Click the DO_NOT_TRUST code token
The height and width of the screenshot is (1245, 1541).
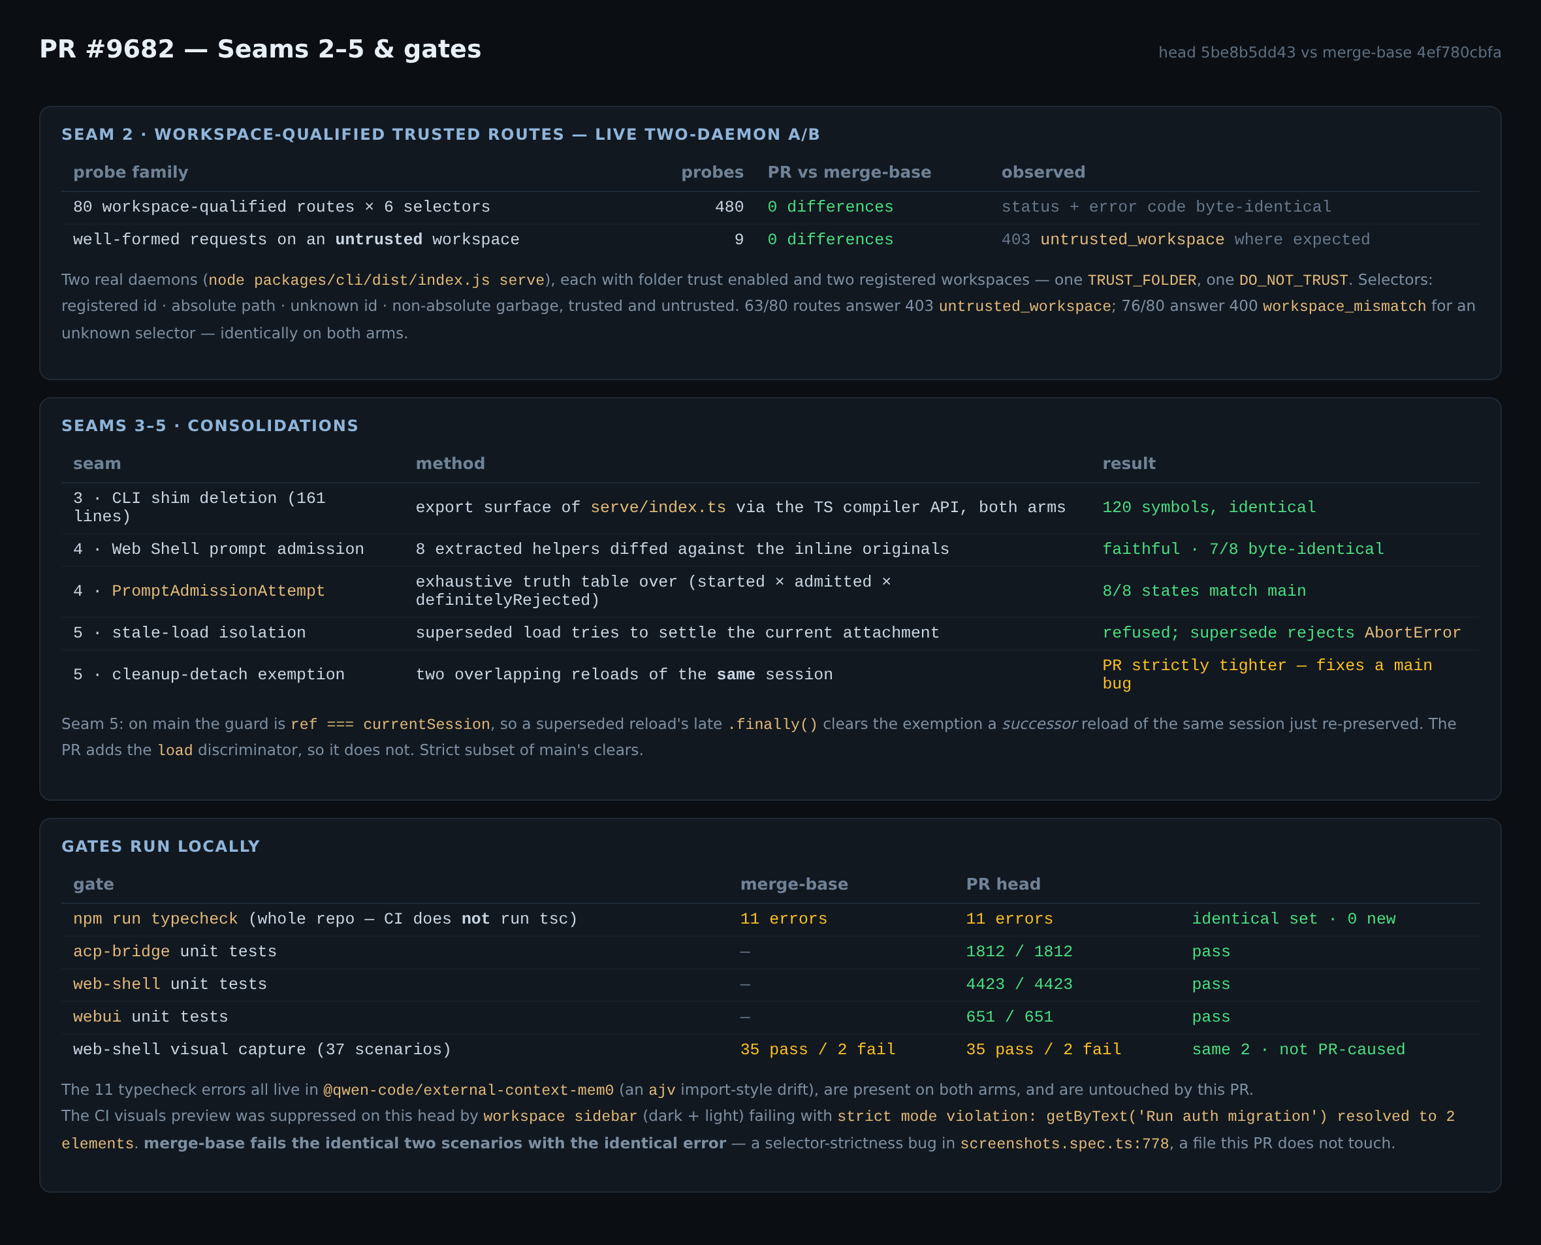click(1294, 280)
